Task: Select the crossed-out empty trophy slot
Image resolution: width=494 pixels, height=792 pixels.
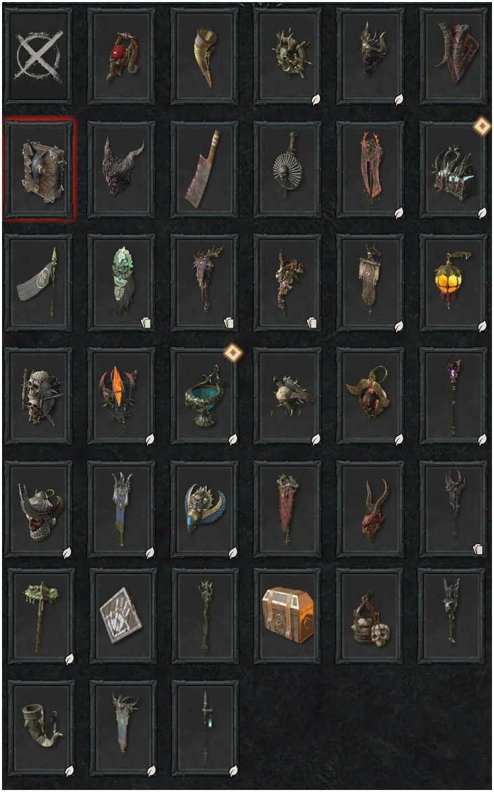Action: (38, 56)
